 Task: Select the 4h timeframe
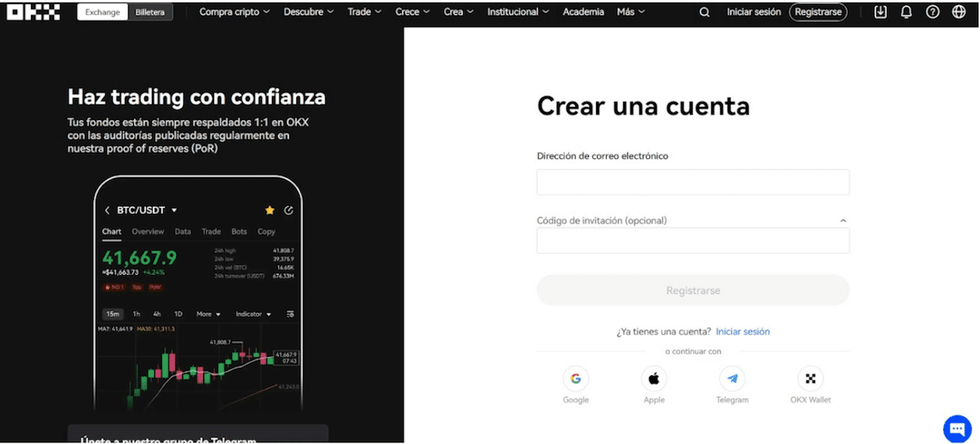[157, 314]
